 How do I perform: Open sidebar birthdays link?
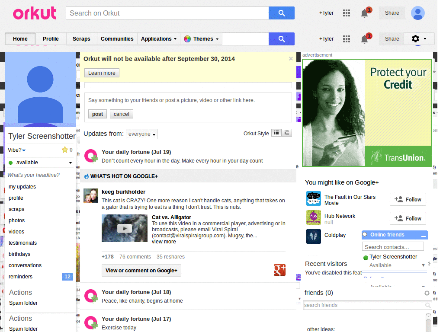pos(19,254)
